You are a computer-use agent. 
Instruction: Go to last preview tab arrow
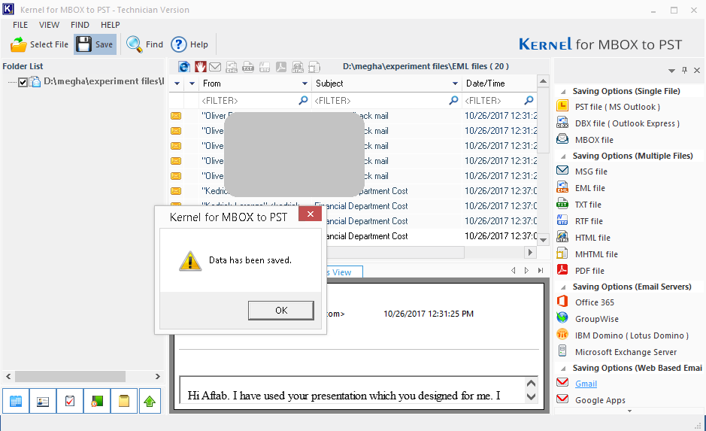click(541, 270)
